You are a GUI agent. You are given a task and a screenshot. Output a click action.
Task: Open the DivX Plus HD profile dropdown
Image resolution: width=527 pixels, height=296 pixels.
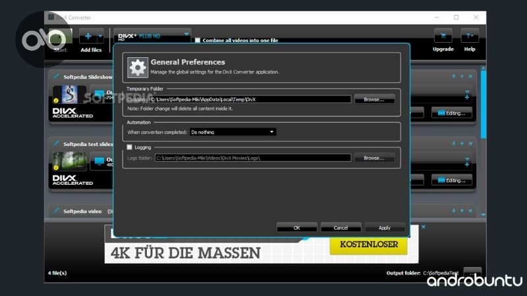(x=152, y=36)
